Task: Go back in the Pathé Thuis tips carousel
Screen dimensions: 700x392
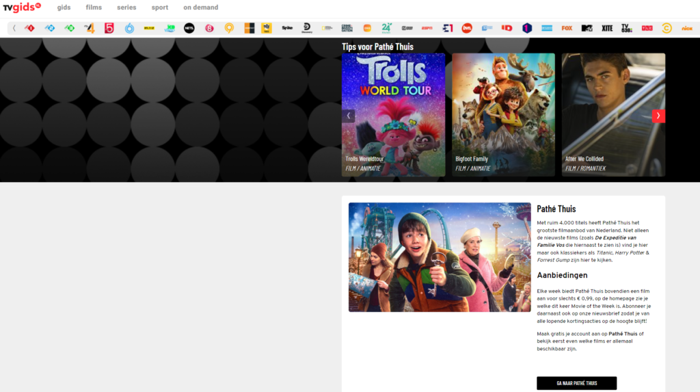Action: [349, 116]
